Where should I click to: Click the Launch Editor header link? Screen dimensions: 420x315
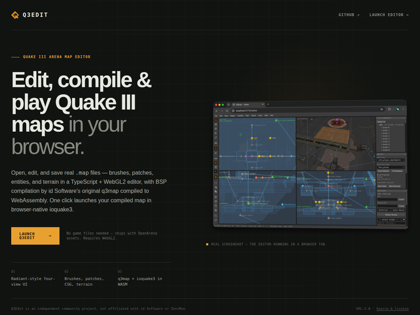pos(389,15)
